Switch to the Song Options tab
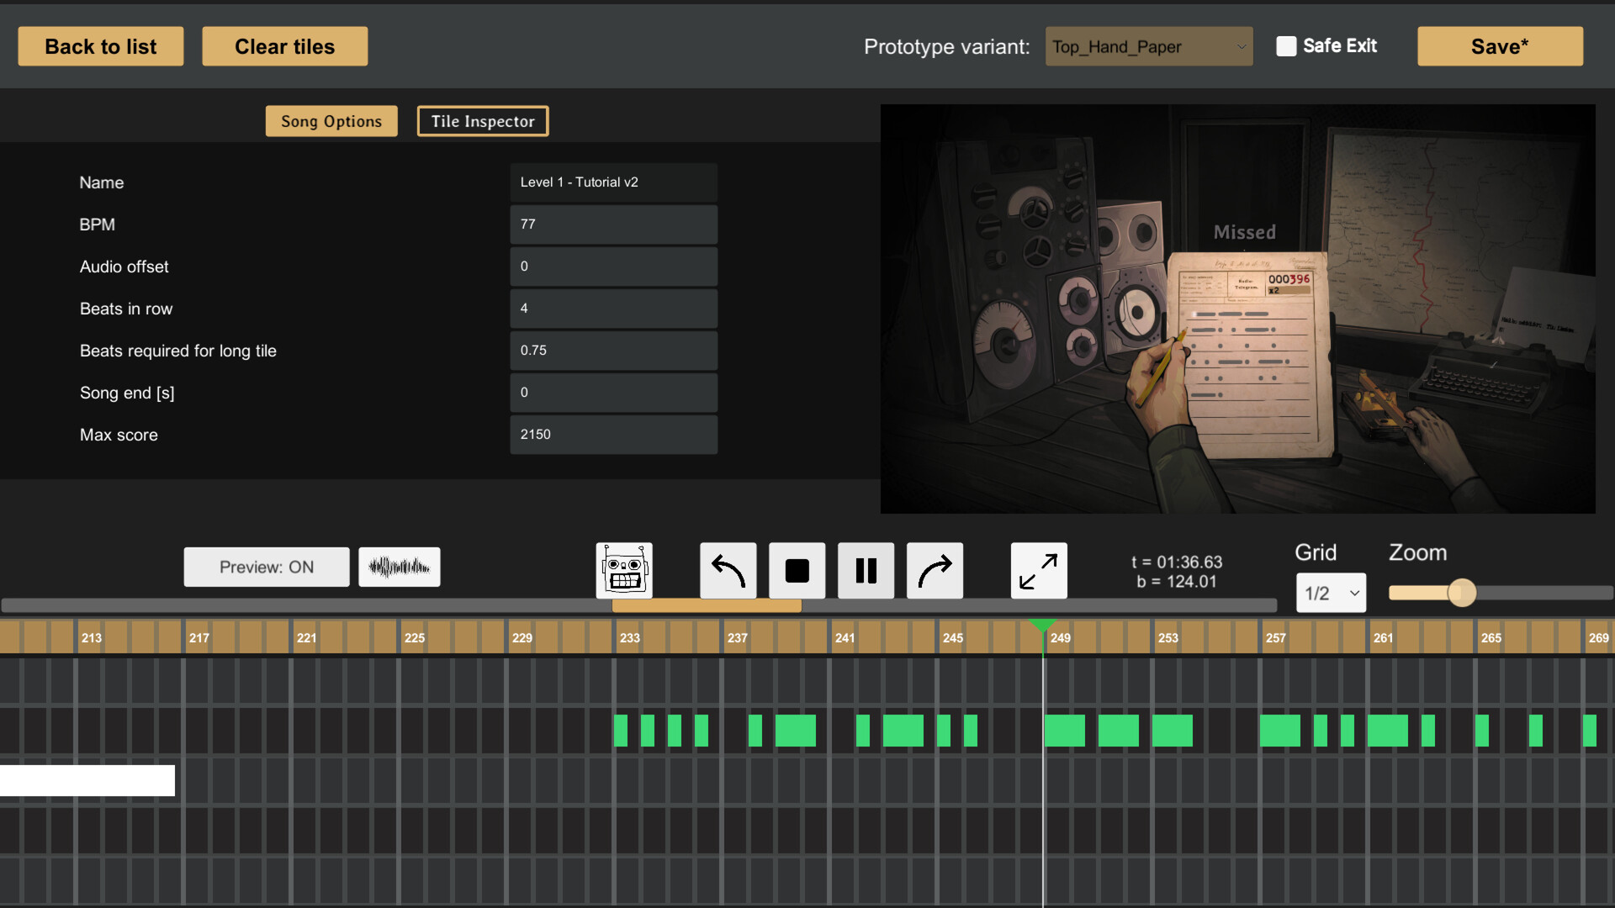Image resolution: width=1615 pixels, height=908 pixels. 331,121
